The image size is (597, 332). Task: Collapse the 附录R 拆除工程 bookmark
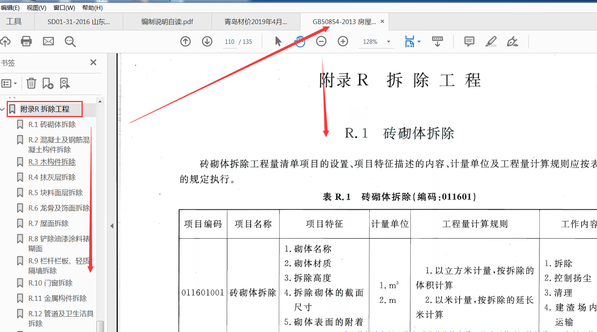click(2, 109)
